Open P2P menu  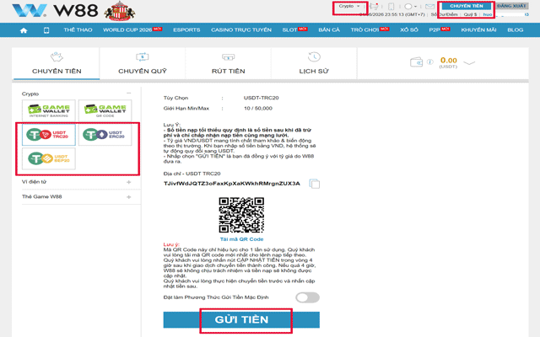coord(440,30)
